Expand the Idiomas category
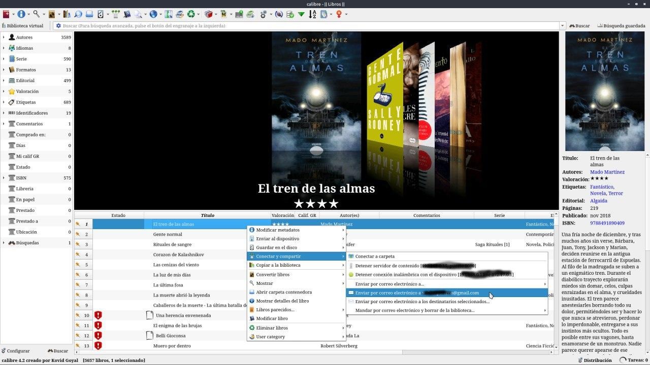 [x=4, y=48]
